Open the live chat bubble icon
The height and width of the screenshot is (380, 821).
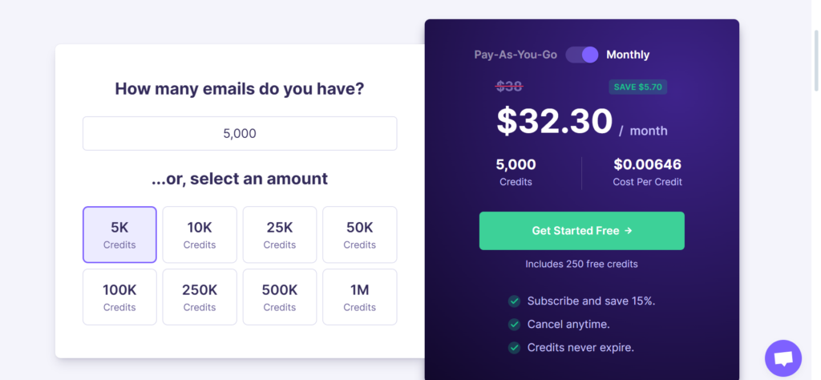[x=783, y=358]
